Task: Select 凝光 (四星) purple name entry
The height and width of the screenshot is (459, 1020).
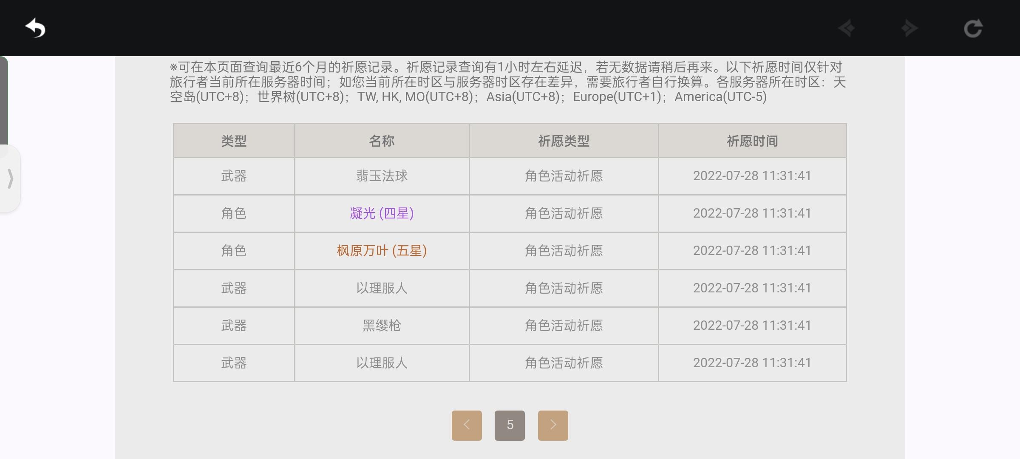Action: tap(382, 213)
